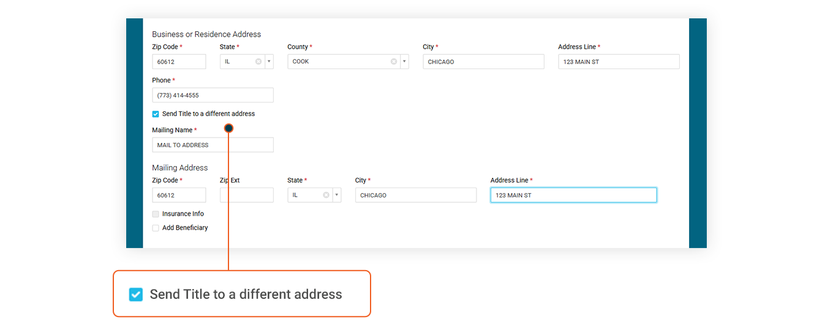The width and height of the screenshot is (833, 322).
Task: Click the Phone field (773) 414-4555
Action: coord(213,95)
